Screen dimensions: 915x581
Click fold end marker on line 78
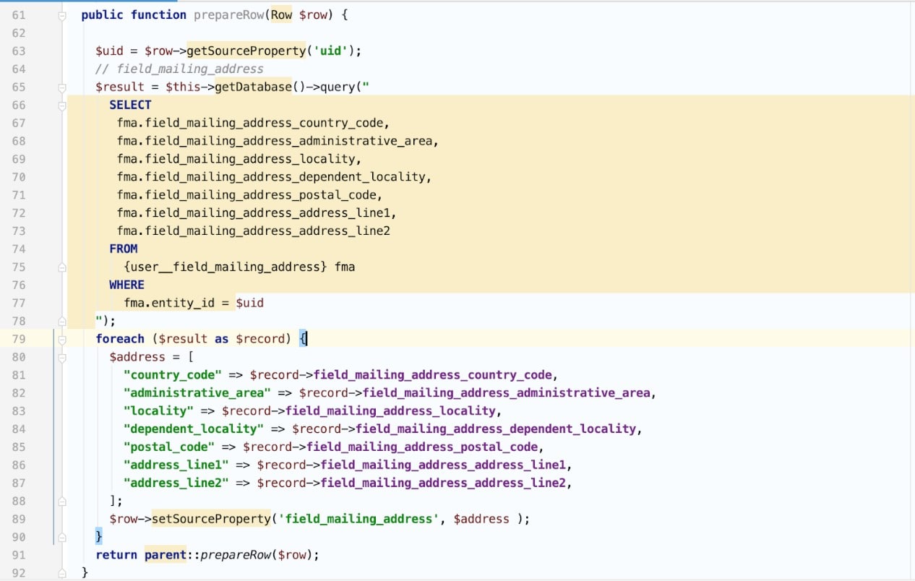click(x=62, y=321)
